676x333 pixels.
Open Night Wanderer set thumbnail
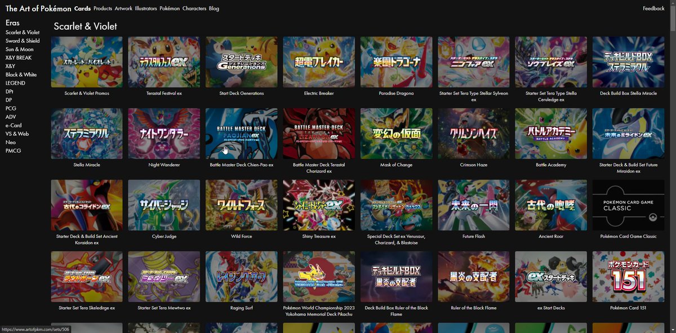pos(164,134)
